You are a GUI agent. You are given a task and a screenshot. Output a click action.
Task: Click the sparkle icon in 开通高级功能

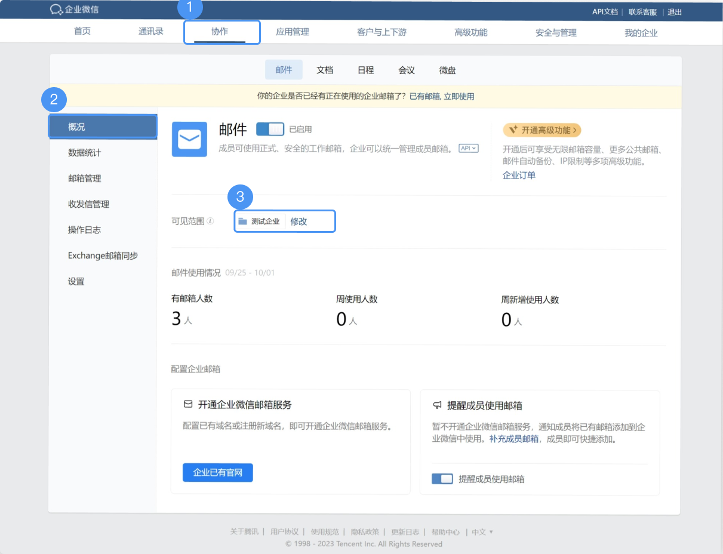coord(513,130)
